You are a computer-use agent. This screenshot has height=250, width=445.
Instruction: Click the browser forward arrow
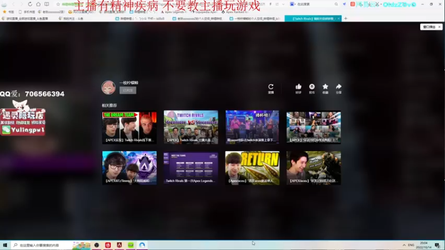pos(21,4)
